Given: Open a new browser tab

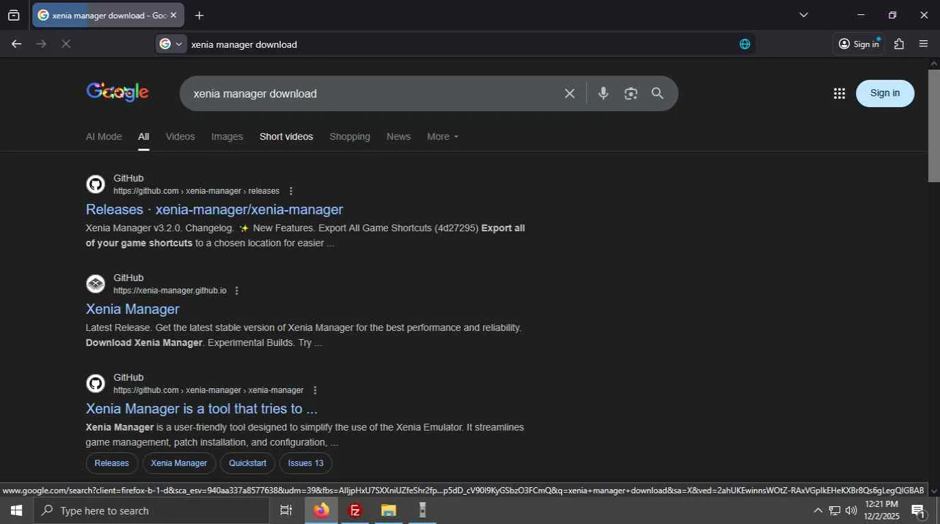Looking at the screenshot, I should tap(199, 15).
